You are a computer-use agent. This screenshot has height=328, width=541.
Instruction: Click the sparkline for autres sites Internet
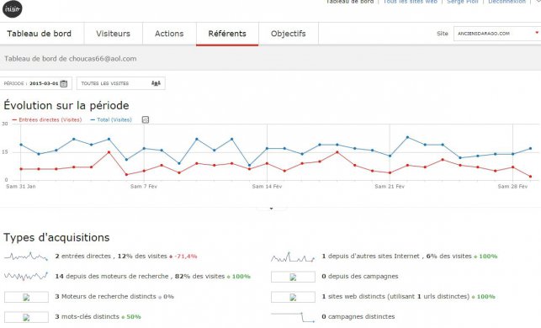(293, 257)
